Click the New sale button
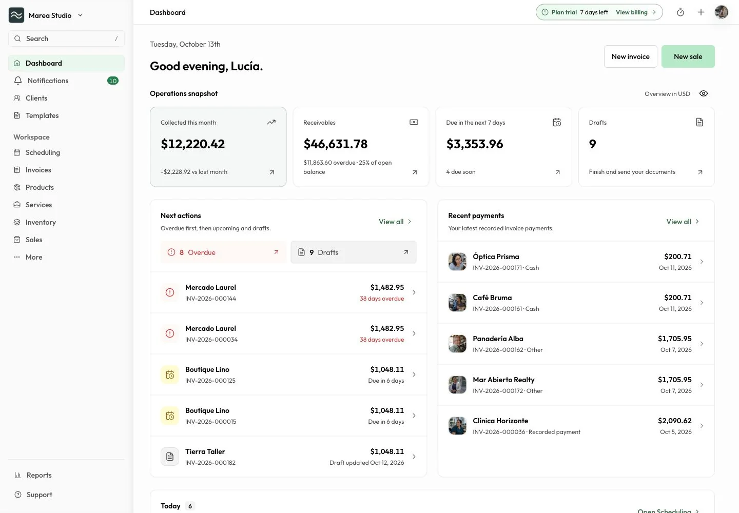The image size is (739, 513). pos(688,56)
